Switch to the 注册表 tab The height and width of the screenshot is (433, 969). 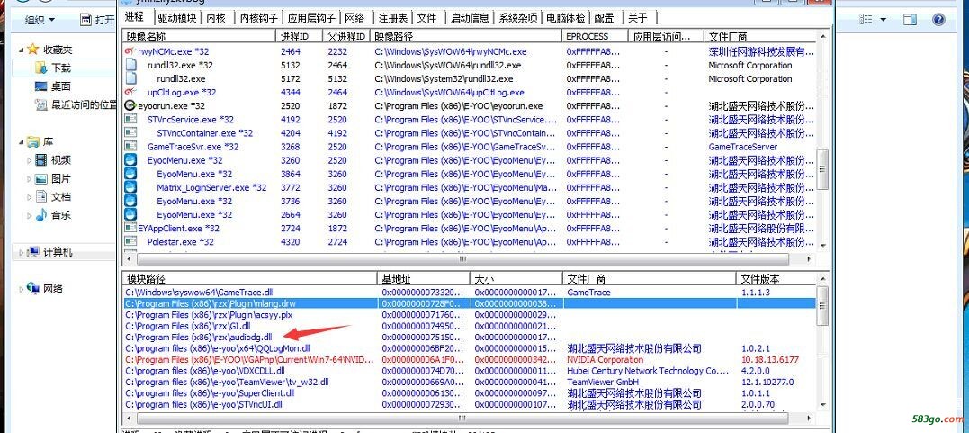coord(392,17)
